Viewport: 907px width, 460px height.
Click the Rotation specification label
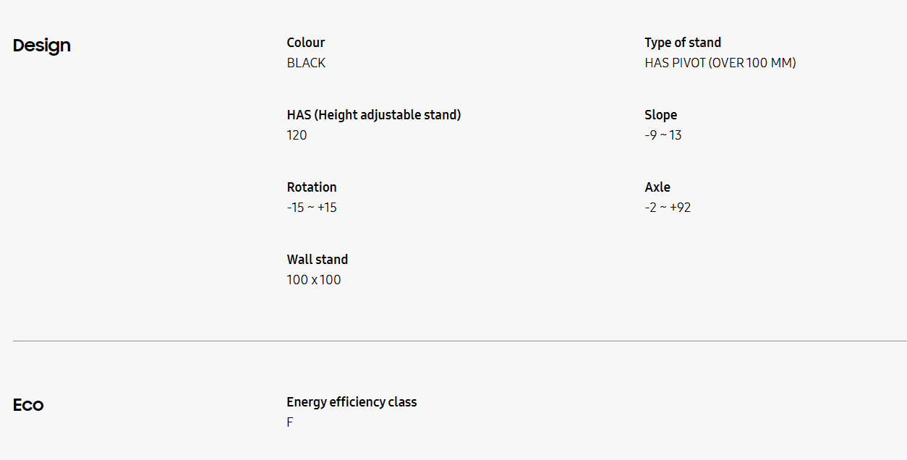tap(312, 187)
